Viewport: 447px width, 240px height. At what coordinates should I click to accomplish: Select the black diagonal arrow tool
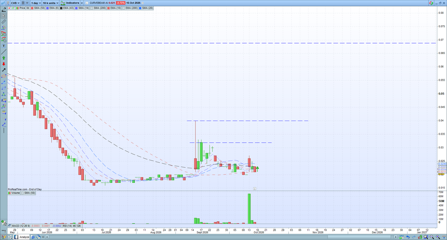click(4, 70)
